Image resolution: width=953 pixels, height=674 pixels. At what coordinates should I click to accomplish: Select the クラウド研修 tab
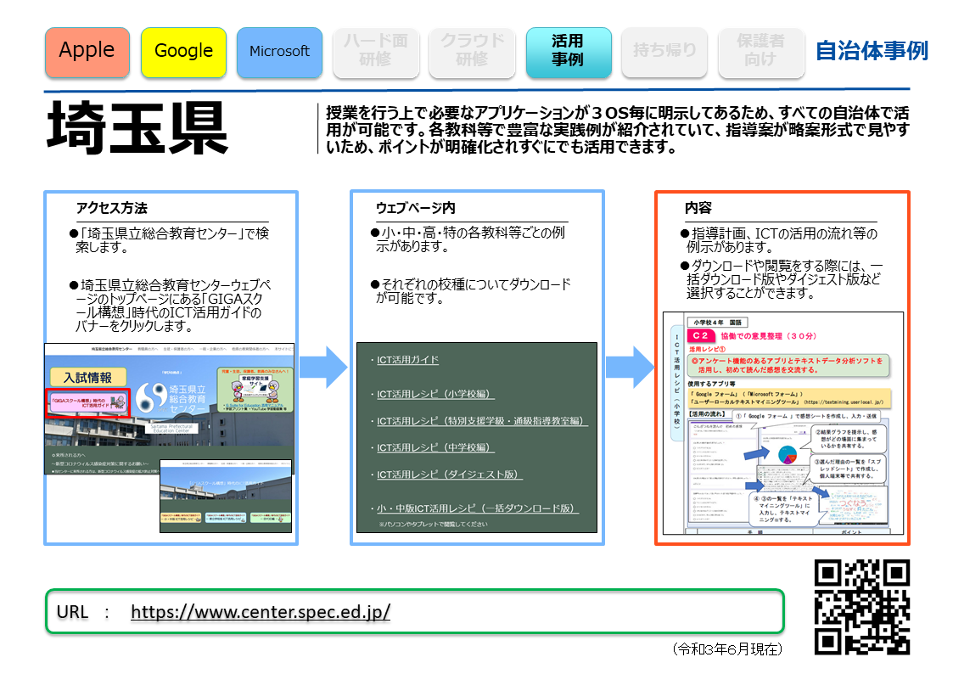pos(472,52)
